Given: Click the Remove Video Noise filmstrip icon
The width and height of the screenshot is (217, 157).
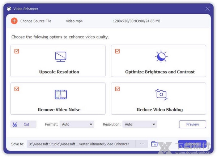Looking at the screenshot, I should pos(60,94).
